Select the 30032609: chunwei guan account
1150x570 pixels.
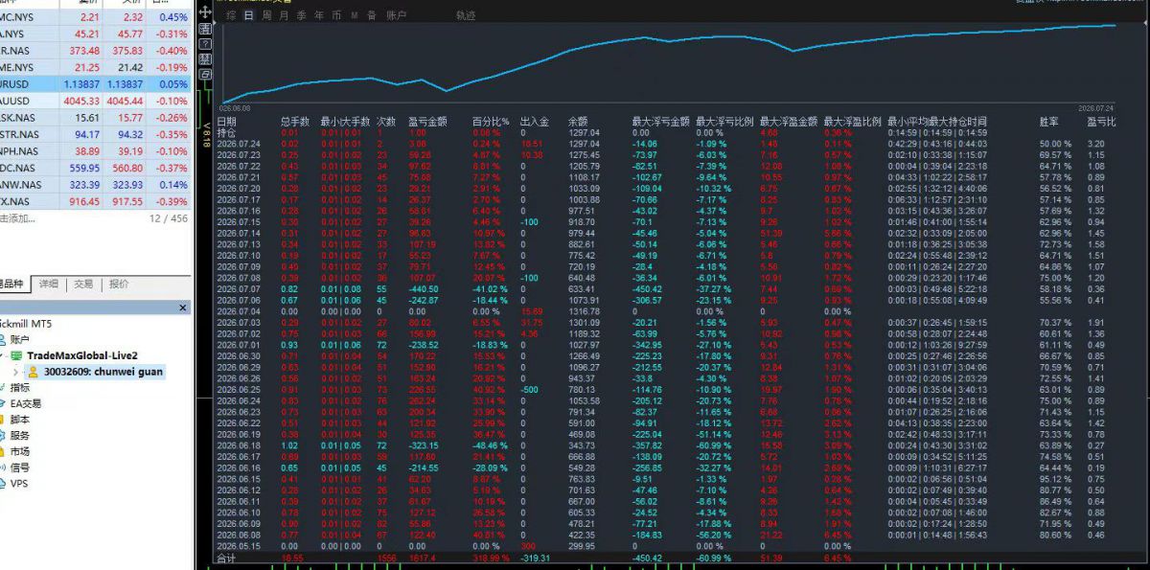click(103, 372)
